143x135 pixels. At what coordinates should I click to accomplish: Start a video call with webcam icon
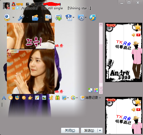pos(7,17)
